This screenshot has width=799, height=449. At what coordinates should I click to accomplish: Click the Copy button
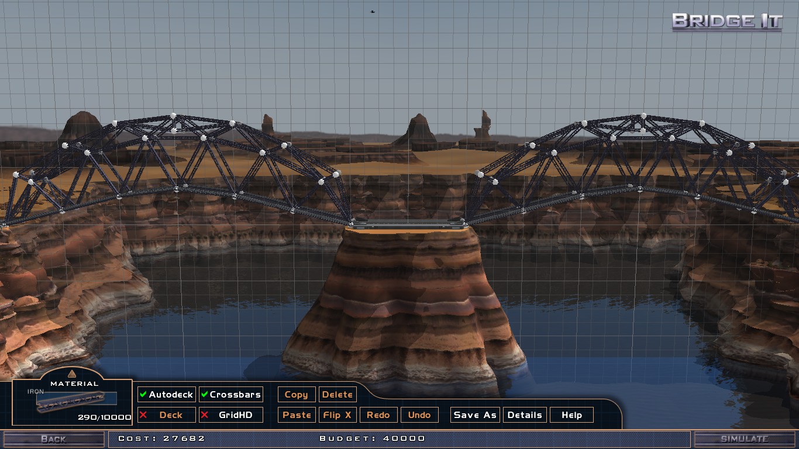[297, 395]
